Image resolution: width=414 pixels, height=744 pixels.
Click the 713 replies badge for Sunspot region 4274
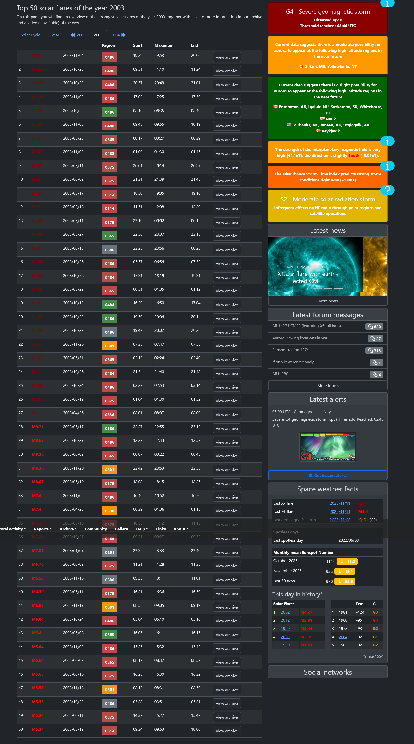point(374,351)
